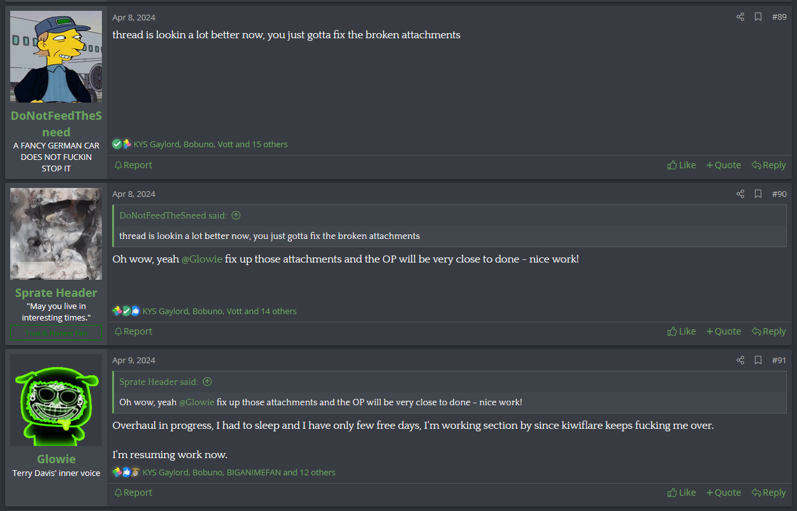
Task: Like Sprate Header's post #90
Action: pyautogui.click(x=681, y=331)
